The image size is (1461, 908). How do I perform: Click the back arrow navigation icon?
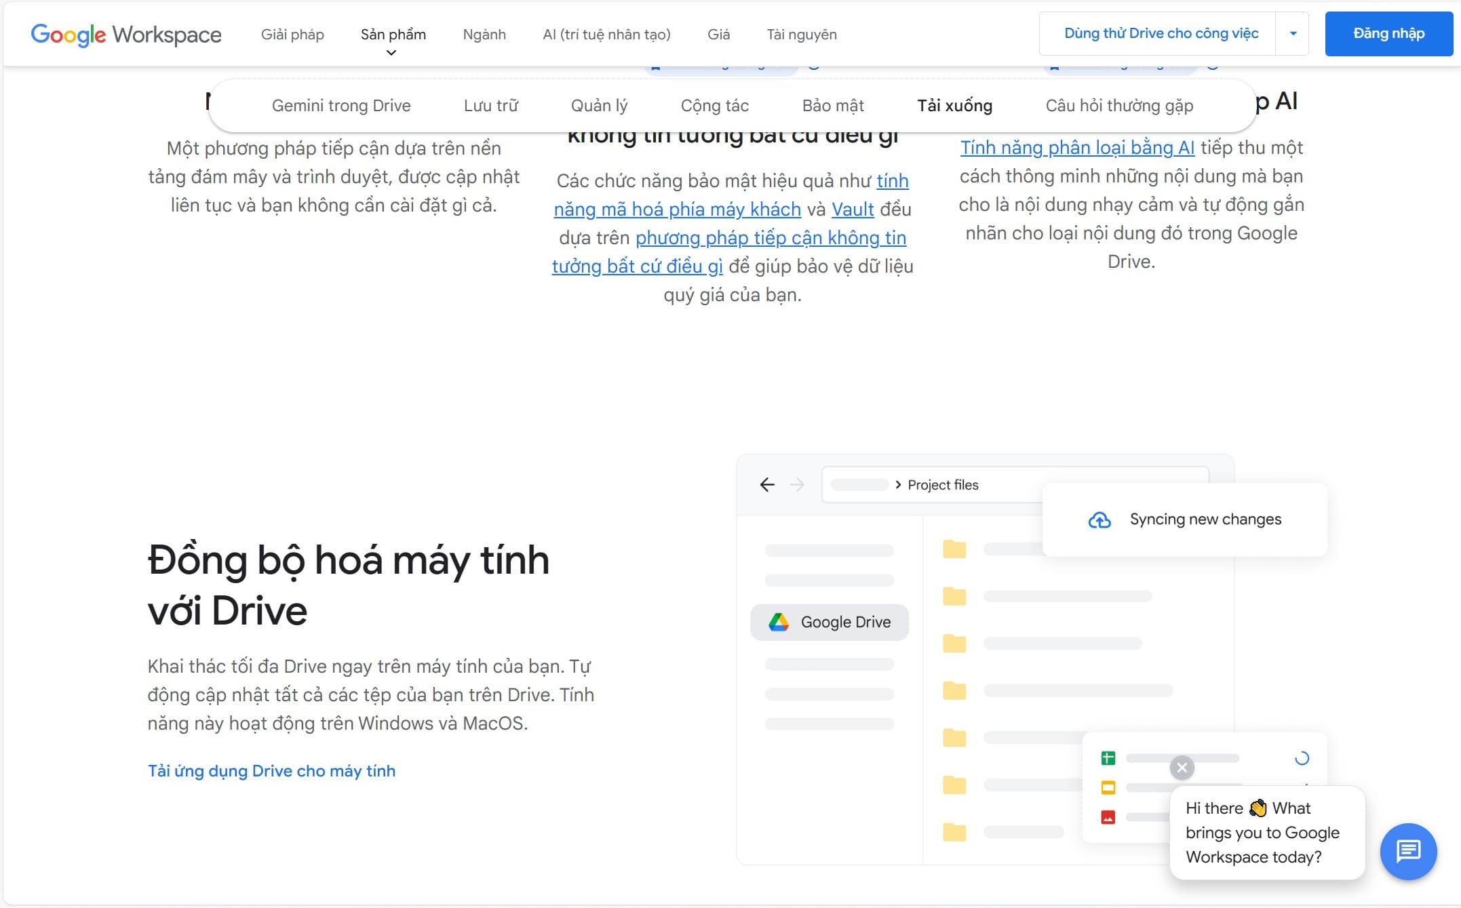point(766,483)
